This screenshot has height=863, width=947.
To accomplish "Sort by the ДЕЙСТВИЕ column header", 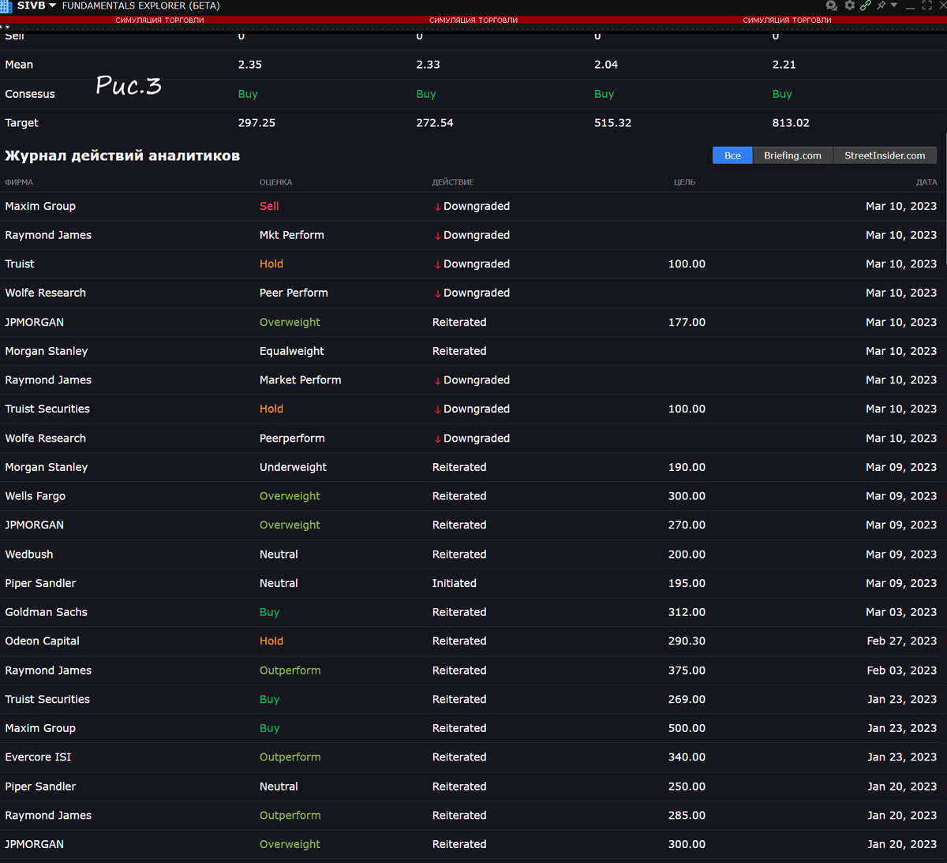I will [x=453, y=182].
